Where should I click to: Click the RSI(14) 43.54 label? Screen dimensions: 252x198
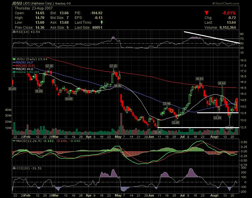coord(28,32)
